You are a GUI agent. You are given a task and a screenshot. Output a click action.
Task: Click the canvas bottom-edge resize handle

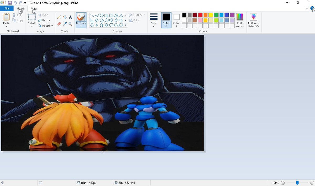[x=103, y=152]
